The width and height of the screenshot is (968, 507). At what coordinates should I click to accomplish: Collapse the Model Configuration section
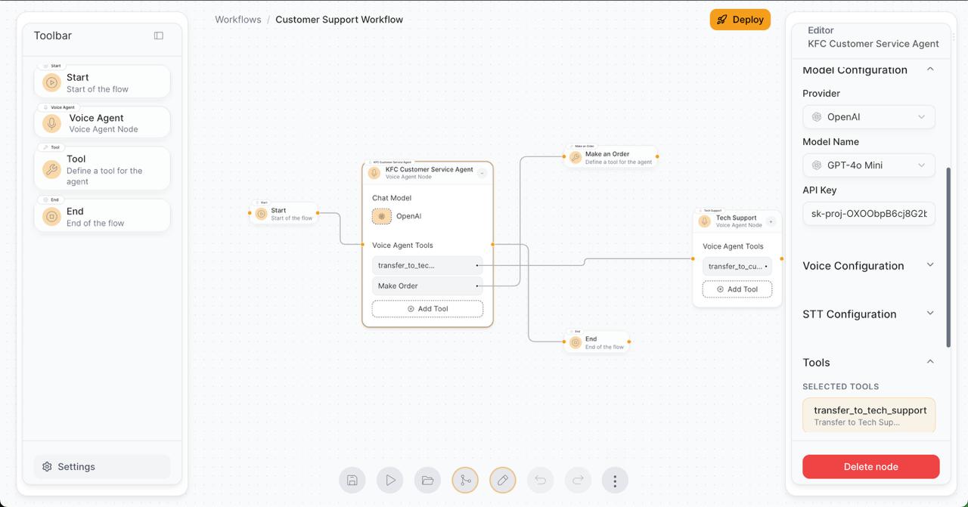coord(930,70)
